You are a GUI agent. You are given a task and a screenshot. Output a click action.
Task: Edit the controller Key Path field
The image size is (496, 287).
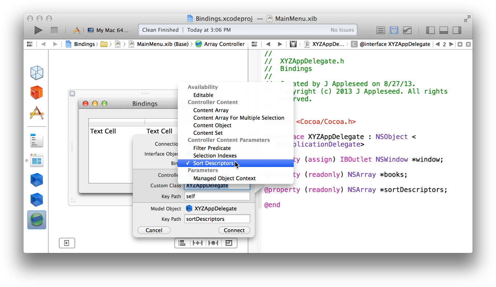click(x=217, y=196)
